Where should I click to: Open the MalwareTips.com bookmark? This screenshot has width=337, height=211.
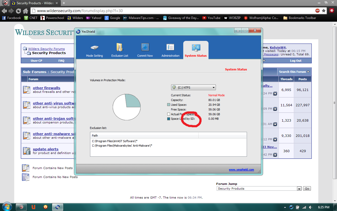(141, 18)
